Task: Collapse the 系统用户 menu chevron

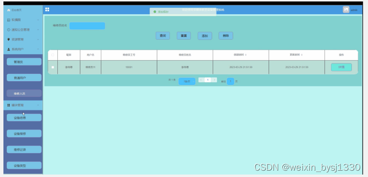Action: pyautogui.click(x=38, y=49)
